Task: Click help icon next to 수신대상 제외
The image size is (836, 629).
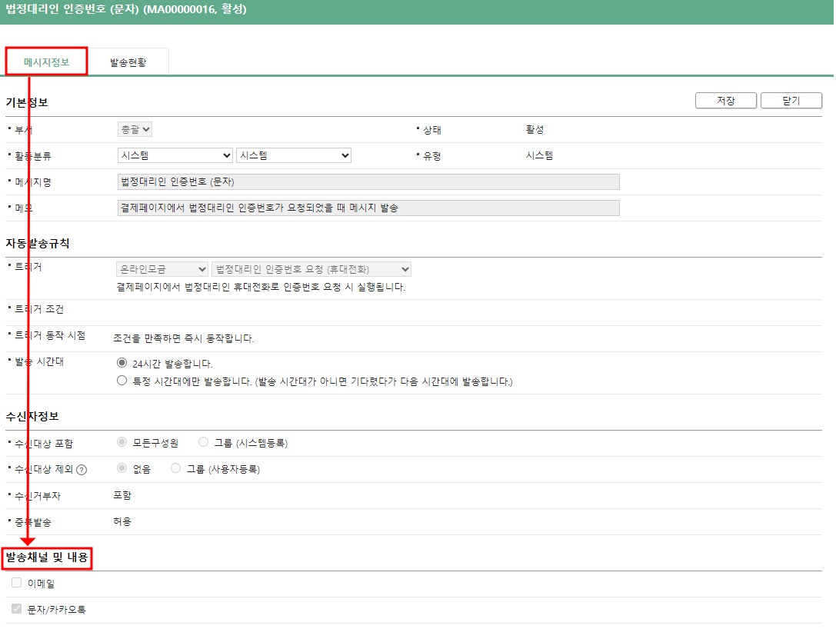Action: point(82,470)
